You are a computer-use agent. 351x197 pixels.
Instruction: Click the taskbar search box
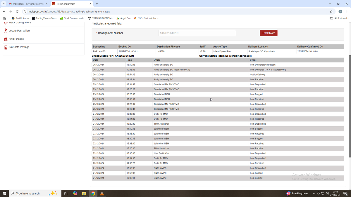[35, 193]
